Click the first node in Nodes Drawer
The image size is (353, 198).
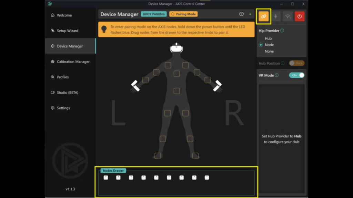pyautogui.click(x=106, y=177)
